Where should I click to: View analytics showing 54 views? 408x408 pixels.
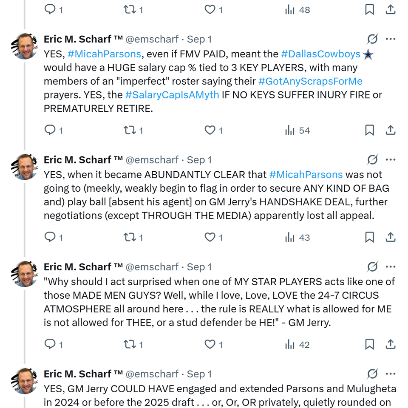[x=297, y=130]
